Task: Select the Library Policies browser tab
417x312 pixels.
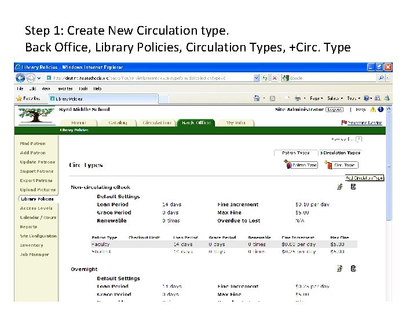Action: coord(103,99)
